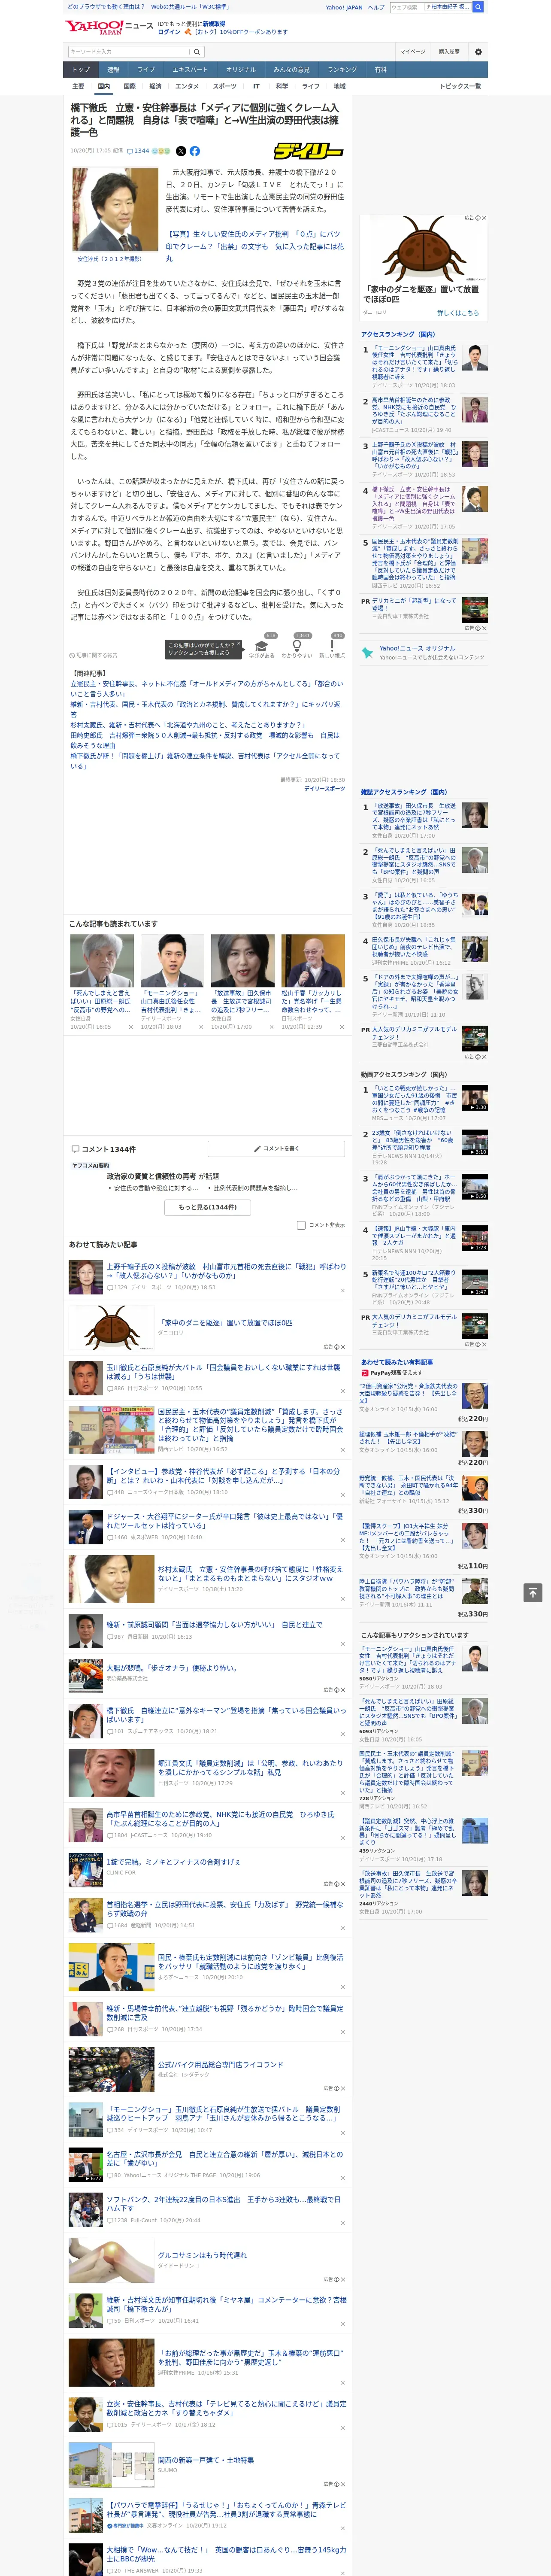The image size is (551, 2576).
Task: Open 玉川徹氏と石原良純が大バトル article
Action: [x=223, y=1372]
